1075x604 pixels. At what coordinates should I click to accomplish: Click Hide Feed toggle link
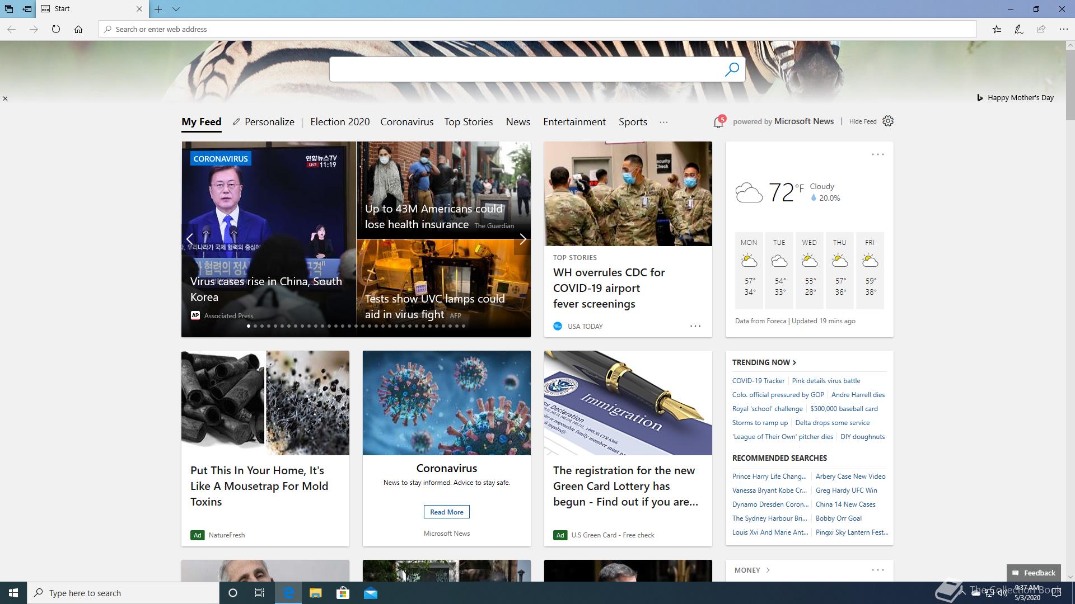coord(863,121)
